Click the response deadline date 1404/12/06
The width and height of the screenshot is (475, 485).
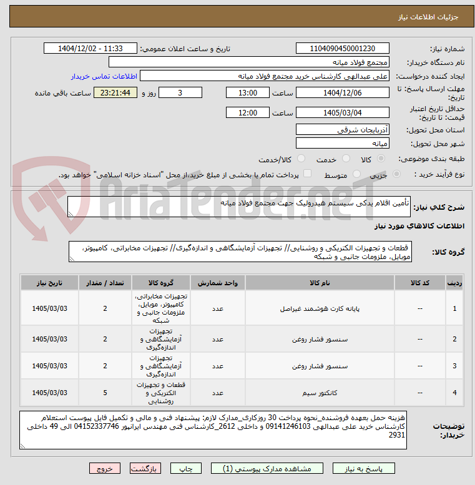tap(342, 92)
